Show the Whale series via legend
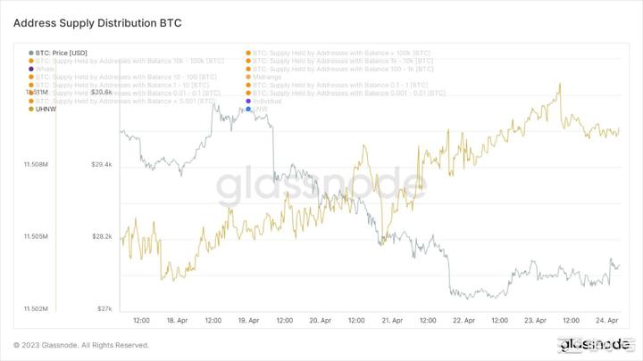 coord(45,69)
